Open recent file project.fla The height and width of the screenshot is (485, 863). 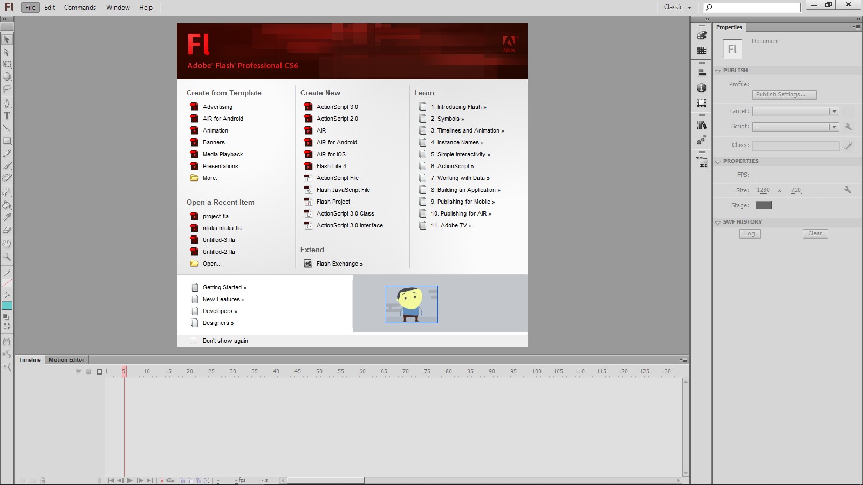(215, 216)
